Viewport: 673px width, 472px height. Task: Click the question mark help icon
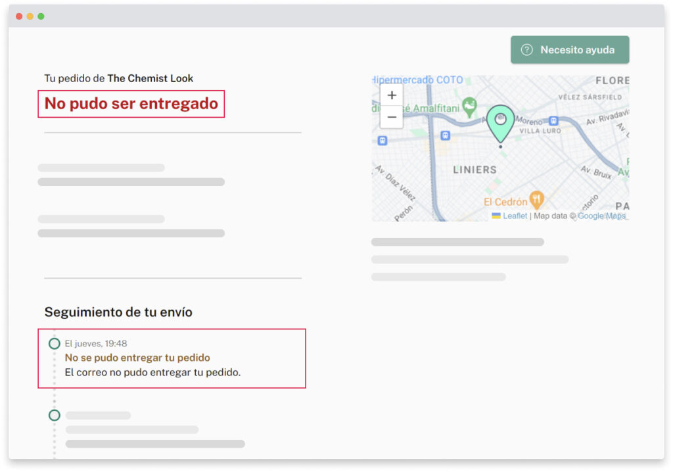(526, 50)
